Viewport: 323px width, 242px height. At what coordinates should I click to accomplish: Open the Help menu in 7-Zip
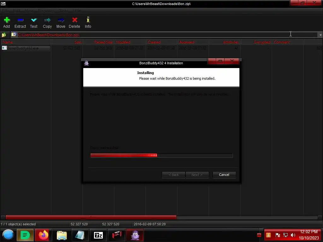[x=77, y=10]
